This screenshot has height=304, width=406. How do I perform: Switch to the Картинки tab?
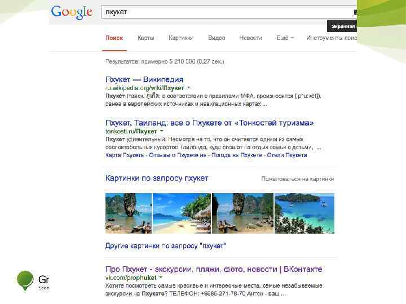[x=181, y=38]
